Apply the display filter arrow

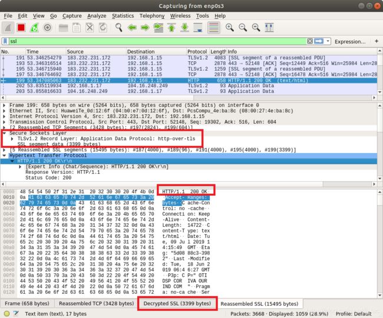click(319, 41)
